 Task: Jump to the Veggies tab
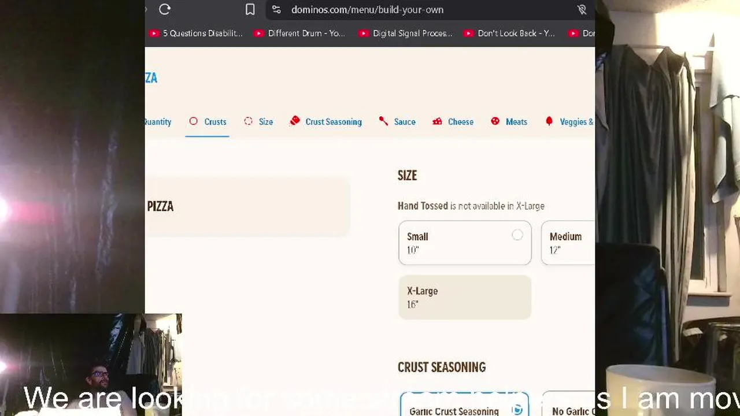click(569, 122)
